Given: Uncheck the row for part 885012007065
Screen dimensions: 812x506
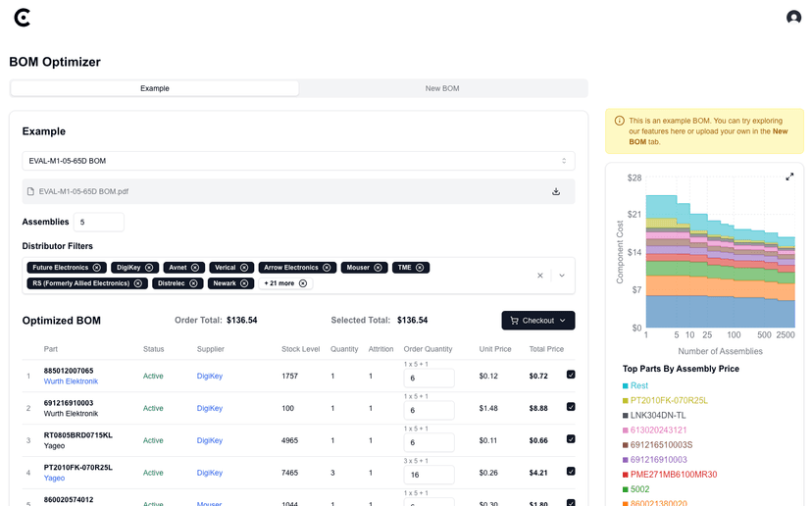Looking at the screenshot, I should click(571, 375).
